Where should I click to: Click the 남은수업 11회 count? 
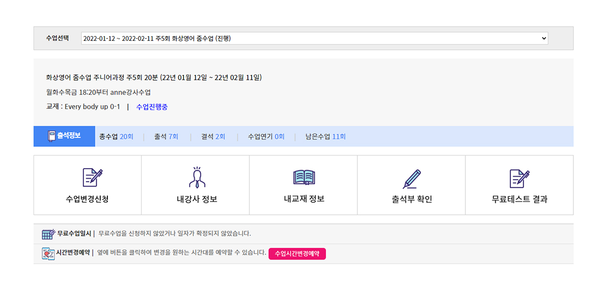tap(325, 137)
